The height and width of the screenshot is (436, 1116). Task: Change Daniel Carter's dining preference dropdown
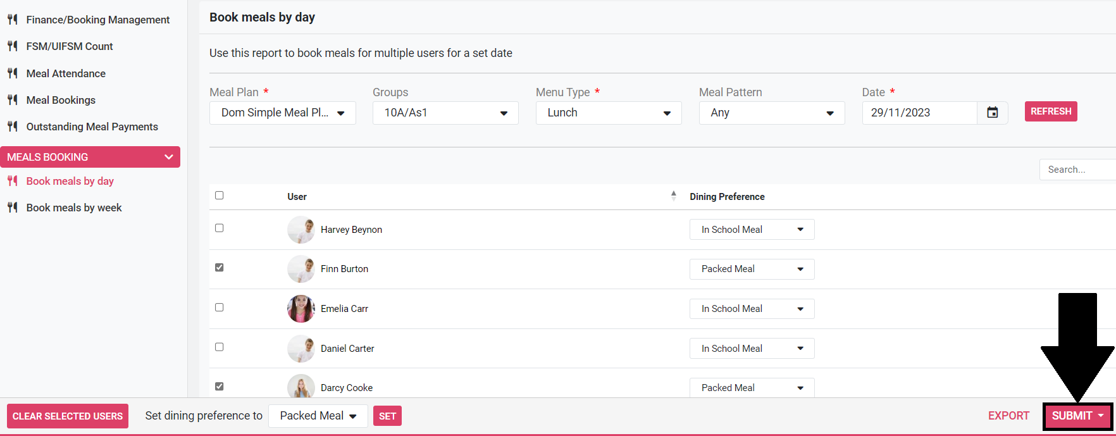[x=752, y=349]
